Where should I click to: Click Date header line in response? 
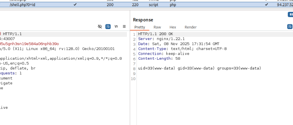tap(179, 44)
